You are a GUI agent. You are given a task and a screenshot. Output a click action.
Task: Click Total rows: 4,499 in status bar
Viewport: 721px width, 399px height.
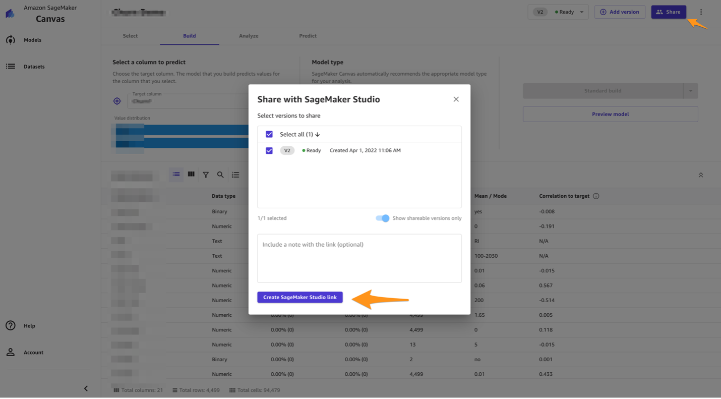click(196, 390)
